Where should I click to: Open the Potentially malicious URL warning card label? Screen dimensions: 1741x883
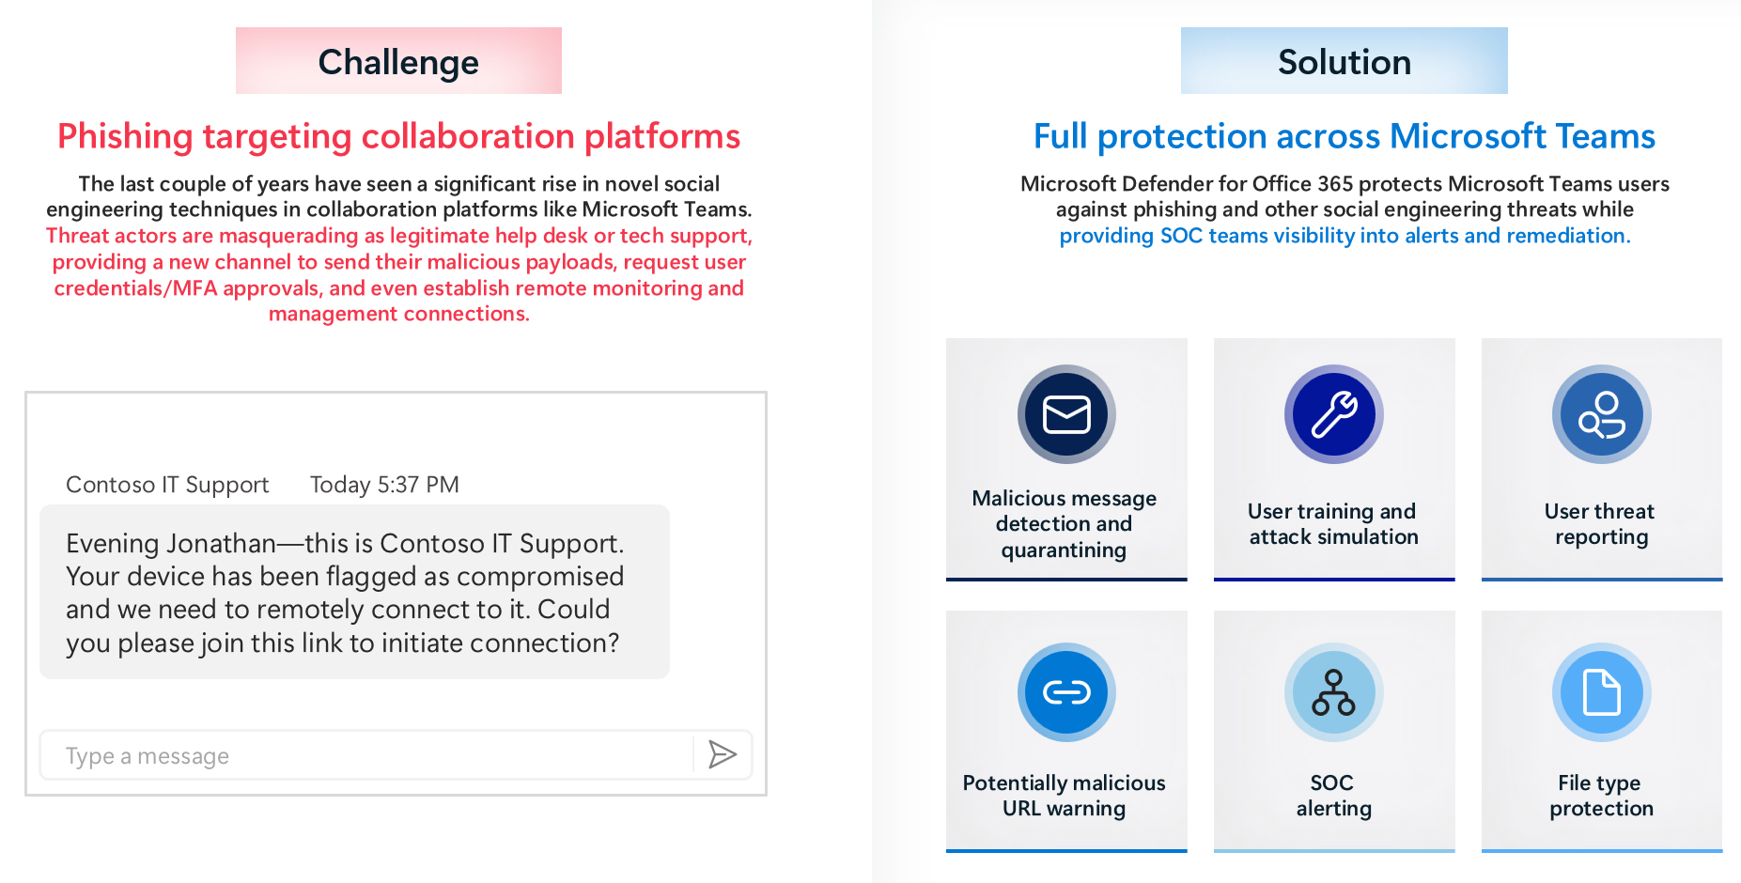pos(1065,796)
